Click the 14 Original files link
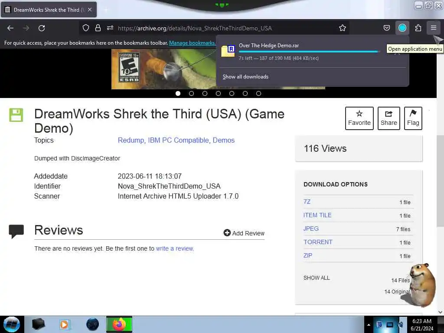Screen dimensions: 444x333 [397, 291]
